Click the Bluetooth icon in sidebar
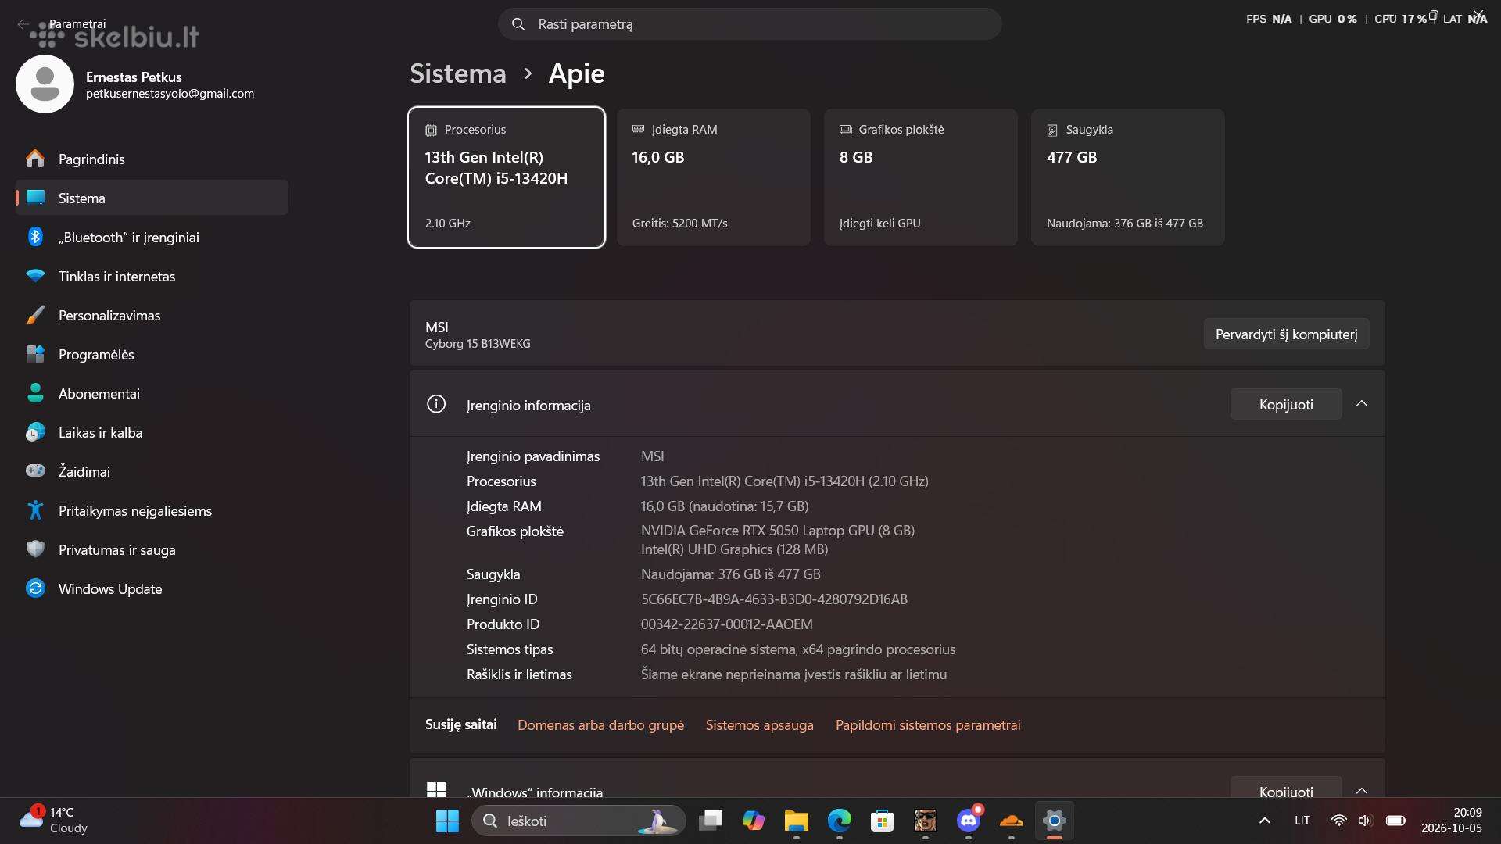Image resolution: width=1501 pixels, height=844 pixels. pos(35,237)
